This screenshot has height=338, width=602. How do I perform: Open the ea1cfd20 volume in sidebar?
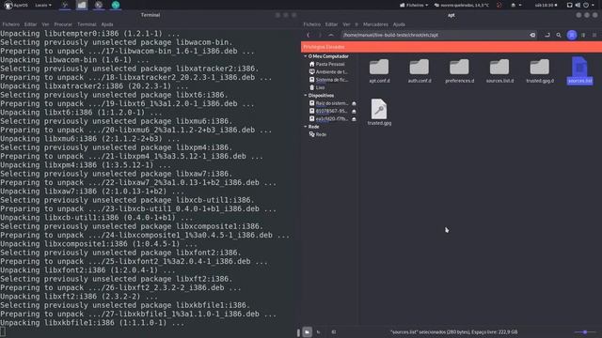328,119
